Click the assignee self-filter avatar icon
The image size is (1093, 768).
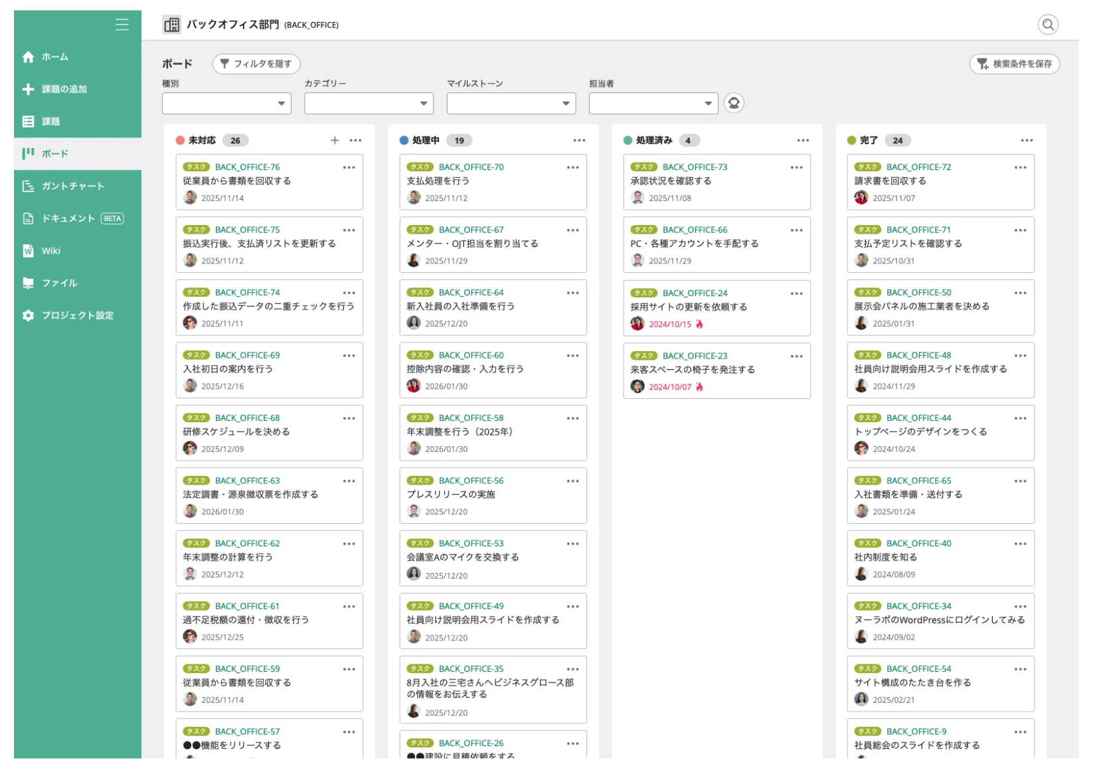(734, 103)
